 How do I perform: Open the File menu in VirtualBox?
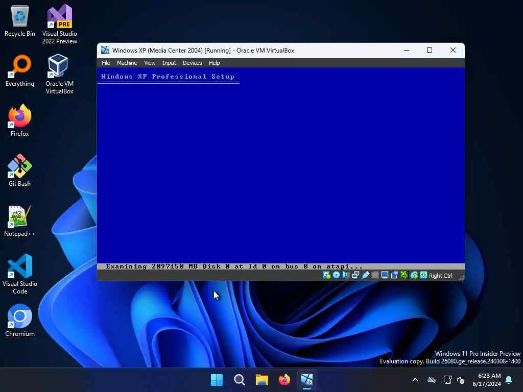(x=106, y=63)
